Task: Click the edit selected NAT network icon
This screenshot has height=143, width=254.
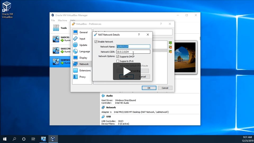Action: pyautogui.click(x=170, y=51)
